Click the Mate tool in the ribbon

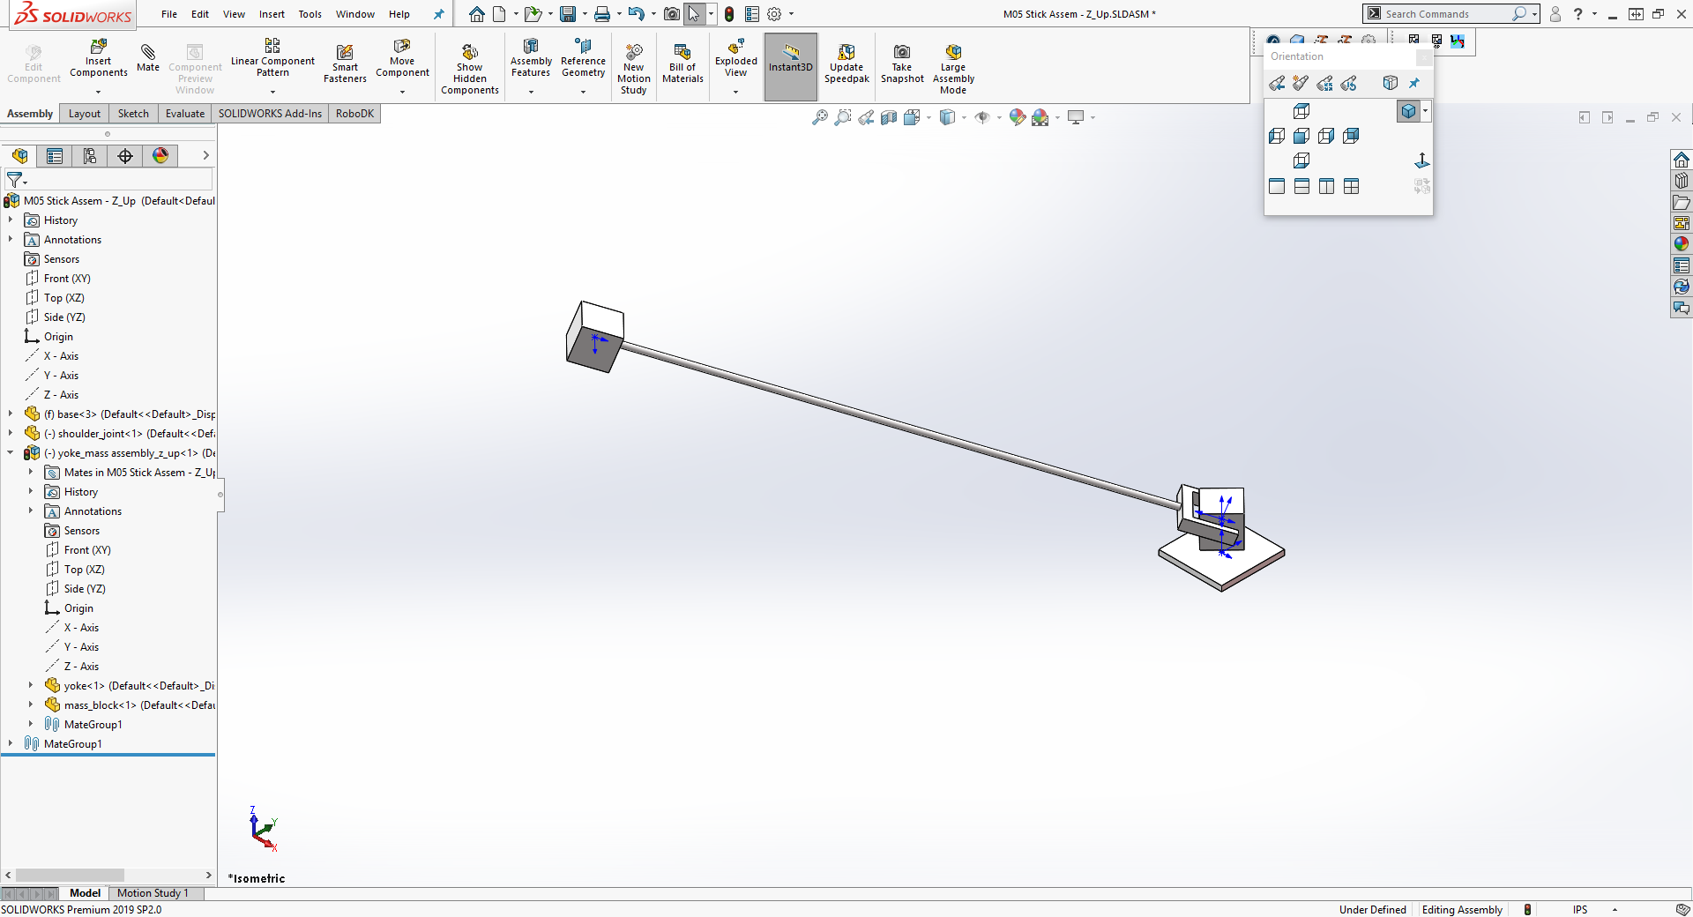click(x=148, y=58)
